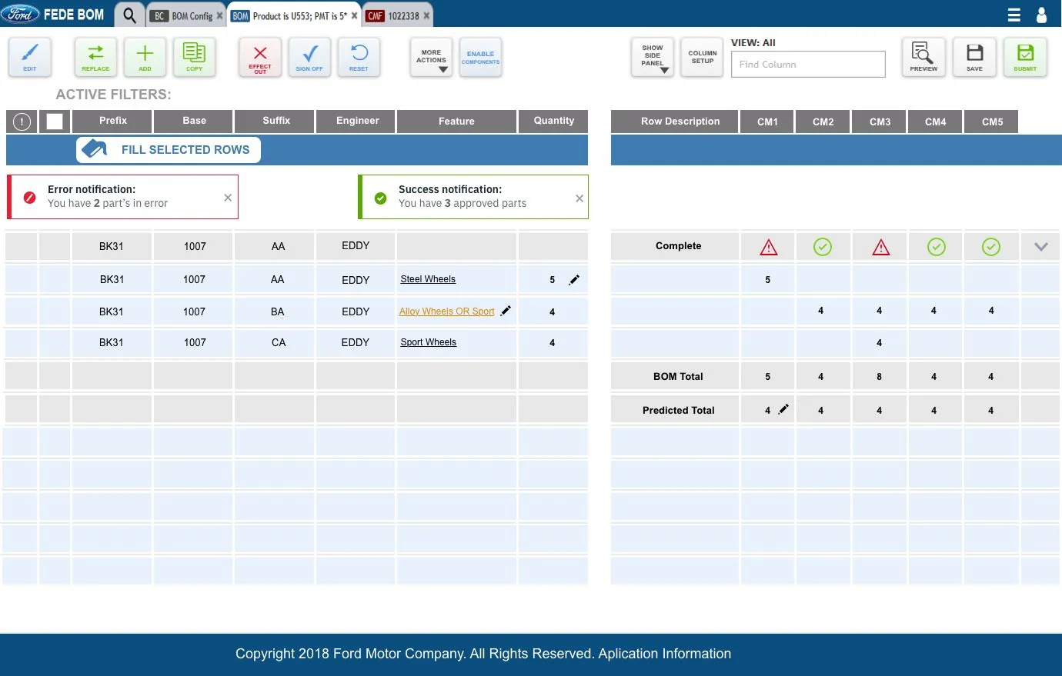This screenshot has height=676, width=1062.
Task: Open the Sport Wheels link
Action: pos(428,342)
